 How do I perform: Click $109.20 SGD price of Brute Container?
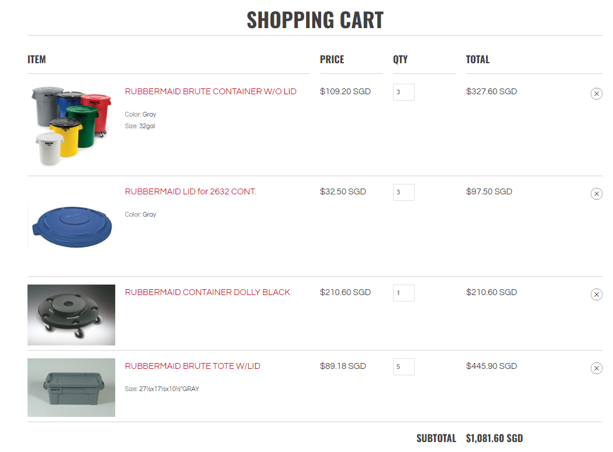(x=345, y=91)
